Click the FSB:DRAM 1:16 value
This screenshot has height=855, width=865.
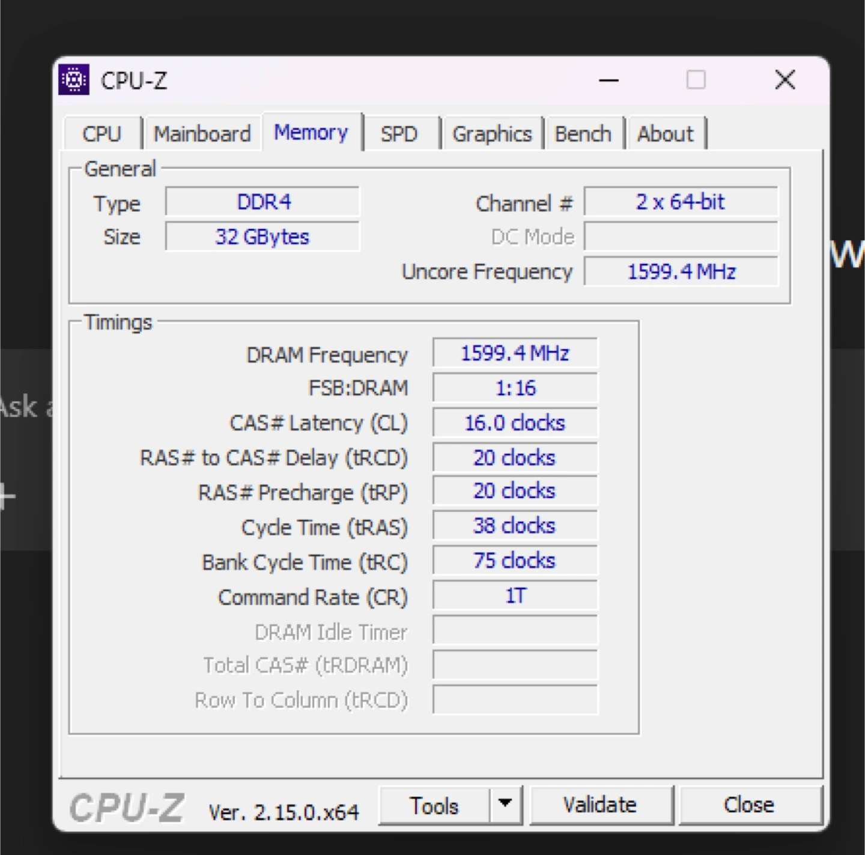515,388
